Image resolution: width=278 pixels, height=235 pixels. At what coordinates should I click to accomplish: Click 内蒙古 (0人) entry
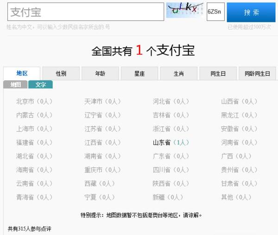pos(34,115)
